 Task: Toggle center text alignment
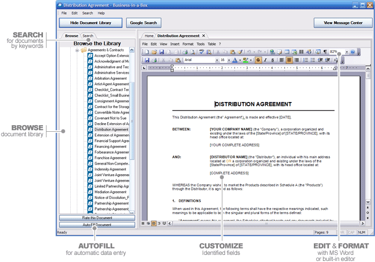[289, 60]
